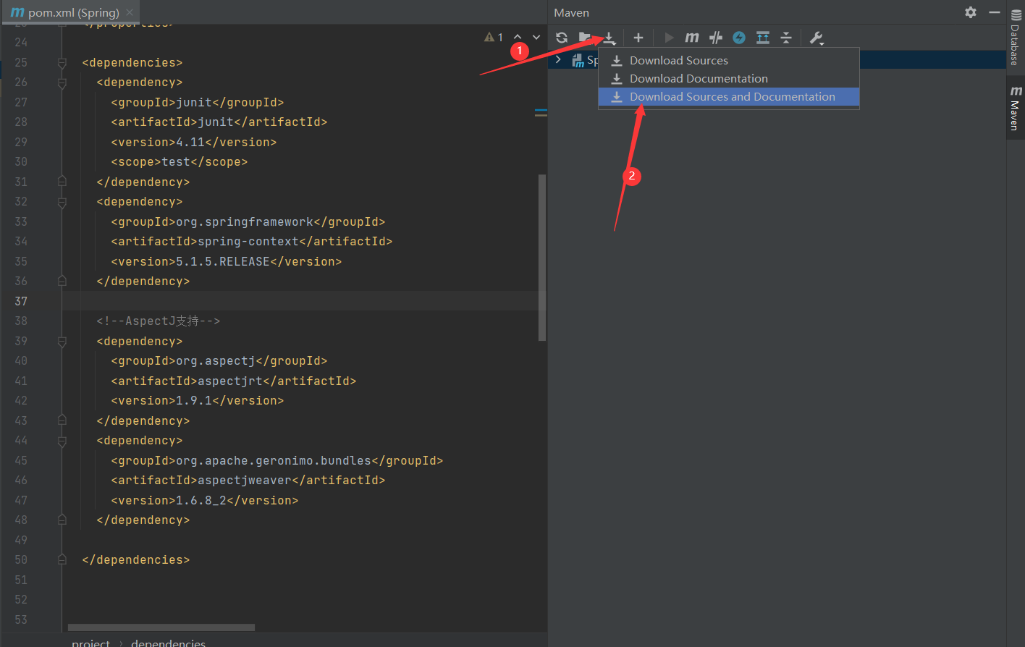Click line number 37 in gutter
This screenshot has height=647, width=1025.
[21, 301]
